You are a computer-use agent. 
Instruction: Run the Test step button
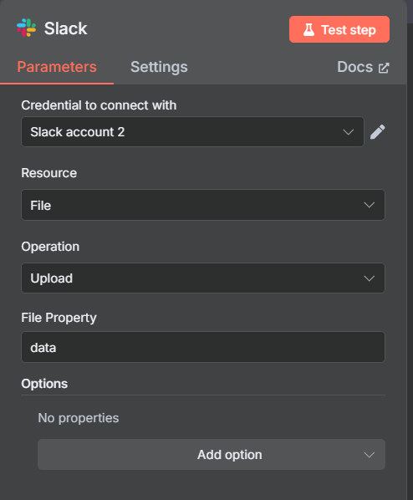(339, 29)
